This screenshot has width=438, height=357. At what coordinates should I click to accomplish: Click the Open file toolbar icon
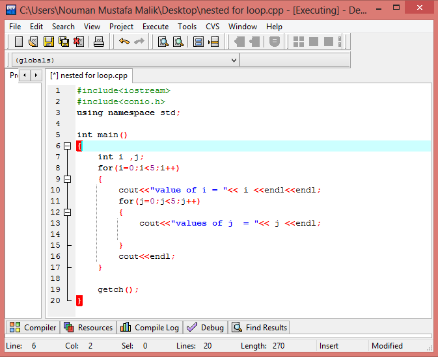tap(33, 42)
